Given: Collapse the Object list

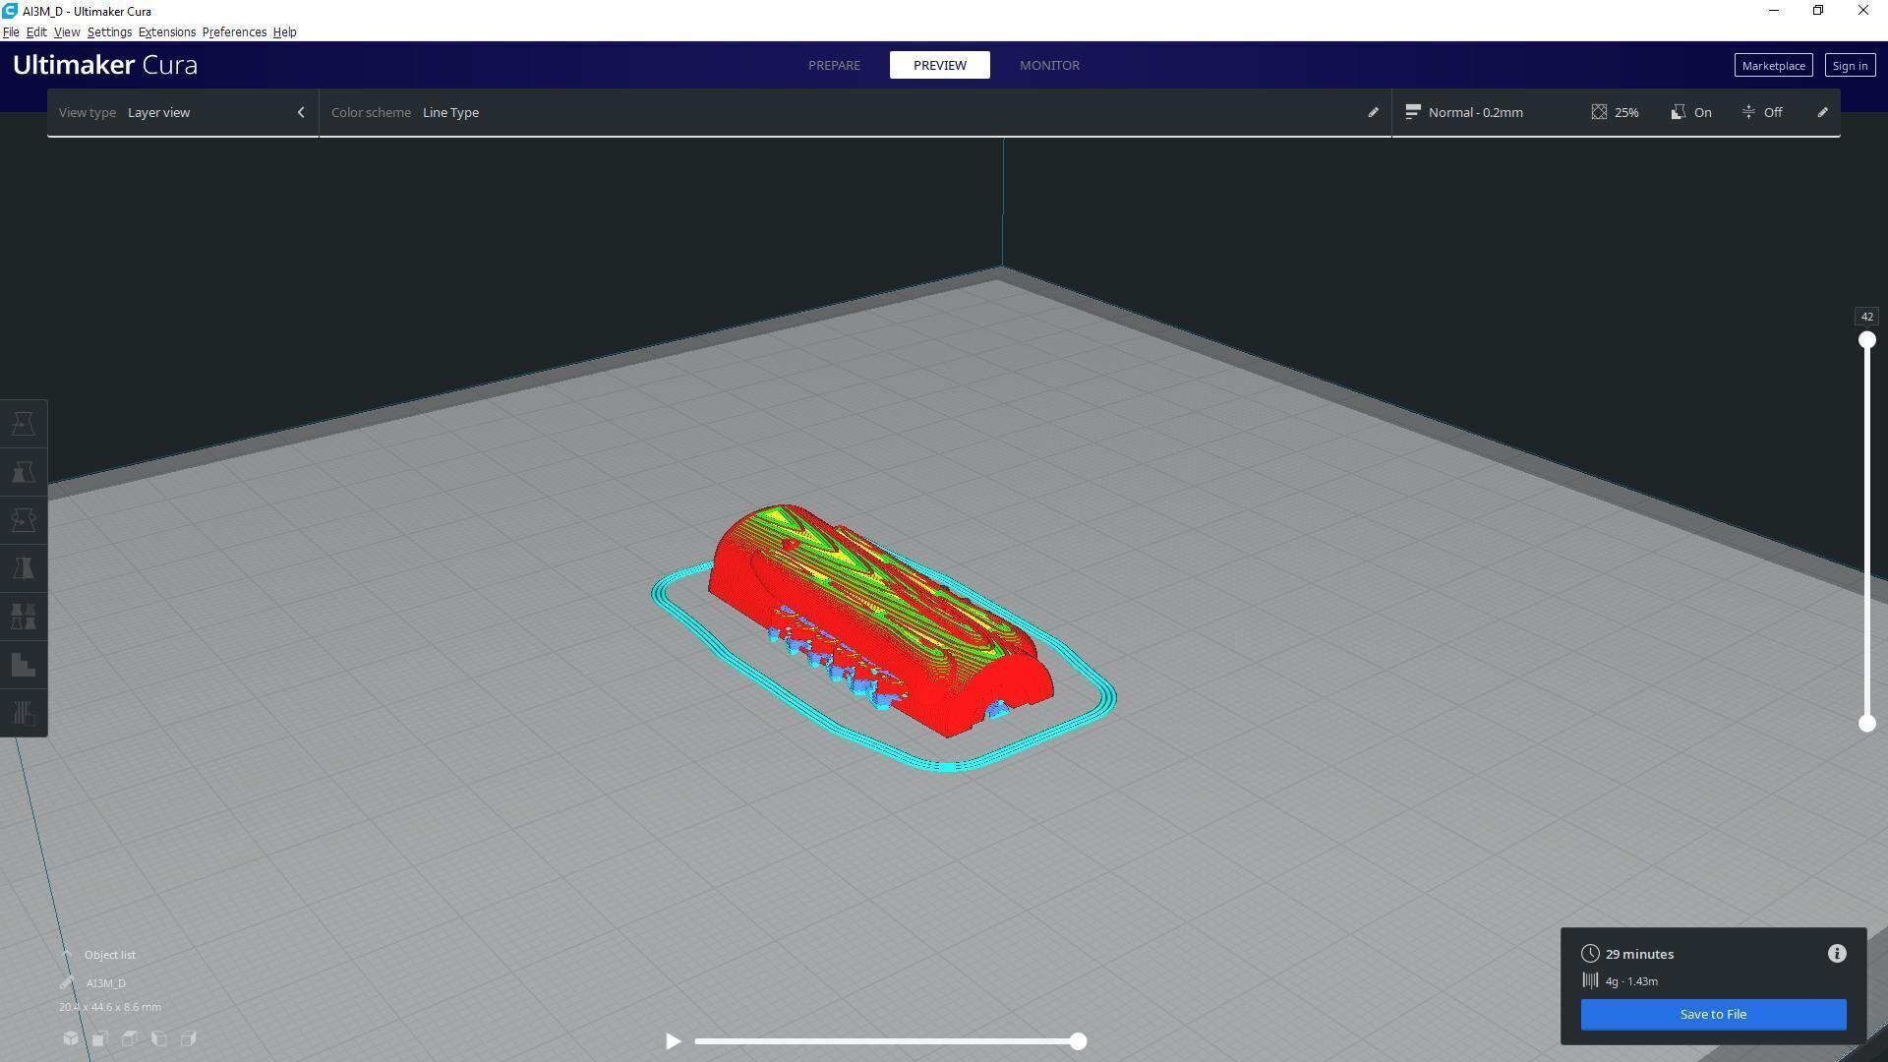Looking at the screenshot, I should (67, 955).
